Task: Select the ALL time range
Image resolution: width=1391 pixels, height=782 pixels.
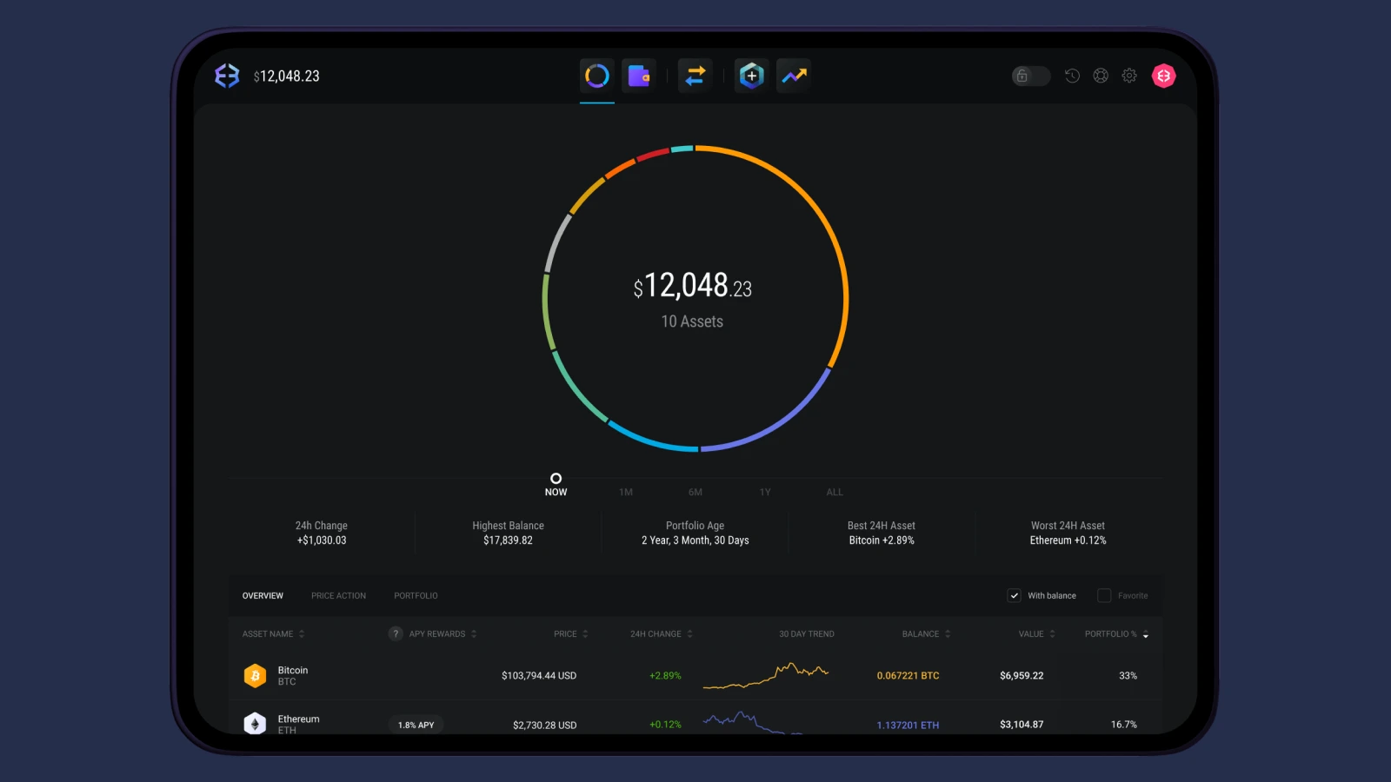Action: pos(835,492)
